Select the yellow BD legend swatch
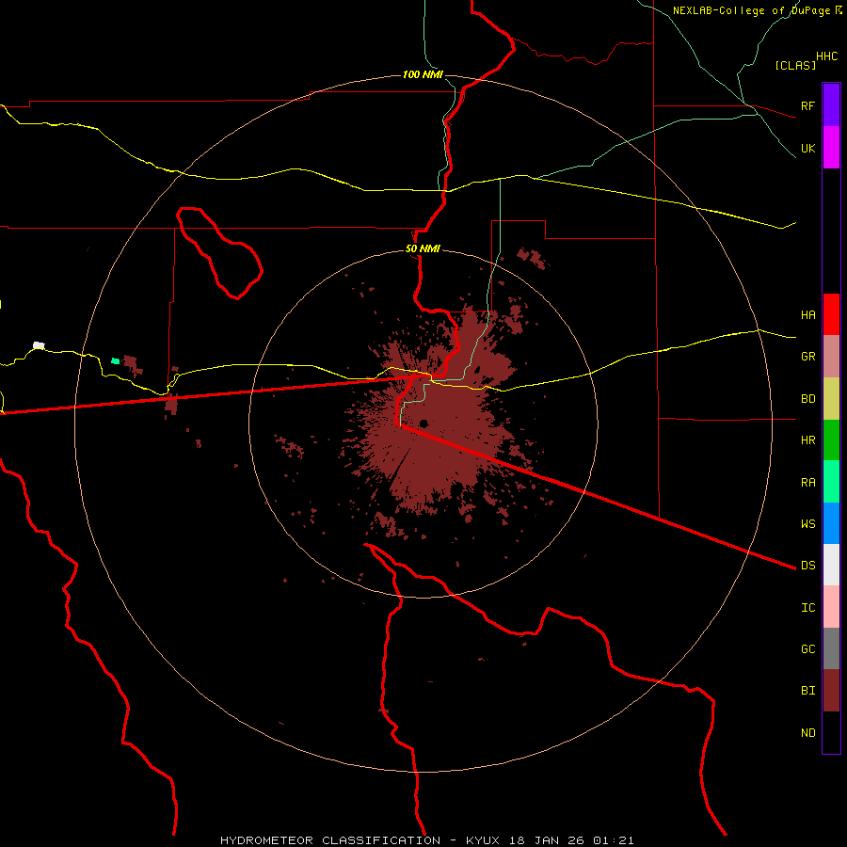Screen dimensions: 847x847 click(831, 399)
